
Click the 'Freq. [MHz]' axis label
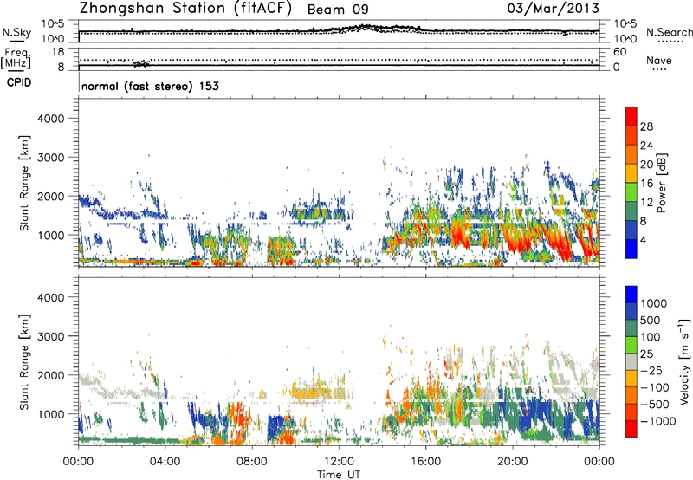[x=16, y=58]
